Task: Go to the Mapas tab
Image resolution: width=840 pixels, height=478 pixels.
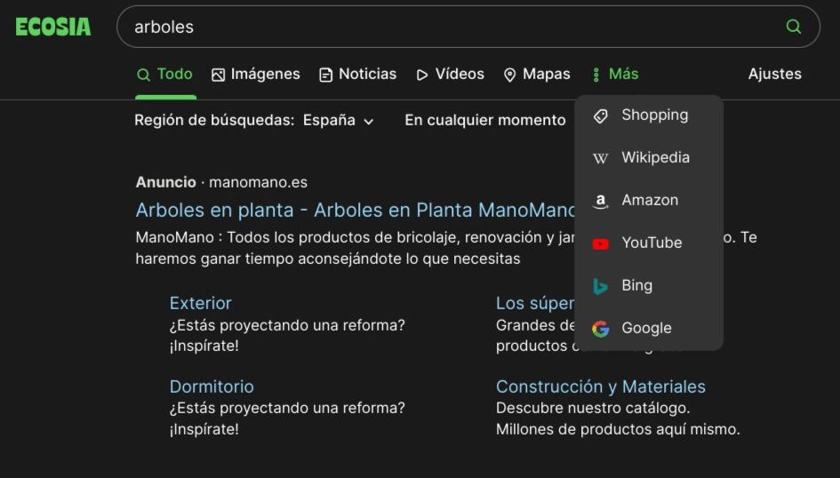Action: 537,75
